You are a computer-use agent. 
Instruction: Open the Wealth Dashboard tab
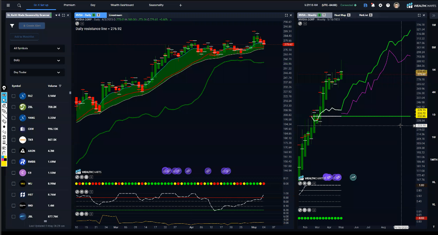point(122,5)
